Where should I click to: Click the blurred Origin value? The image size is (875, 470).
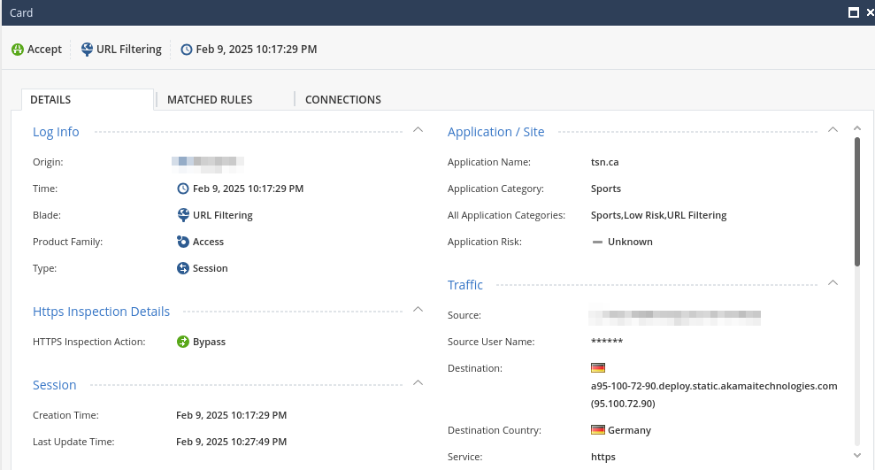point(208,163)
